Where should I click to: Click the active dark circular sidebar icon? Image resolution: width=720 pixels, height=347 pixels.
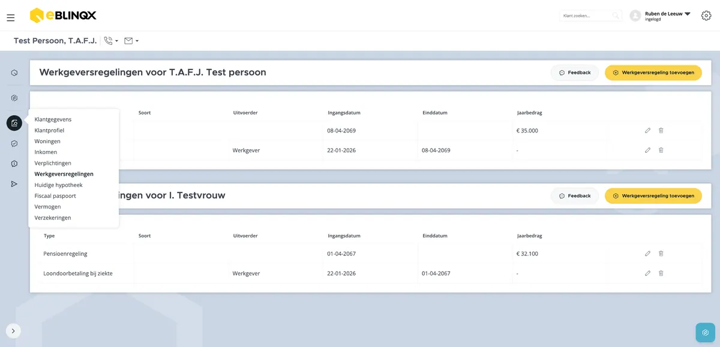pyautogui.click(x=14, y=123)
